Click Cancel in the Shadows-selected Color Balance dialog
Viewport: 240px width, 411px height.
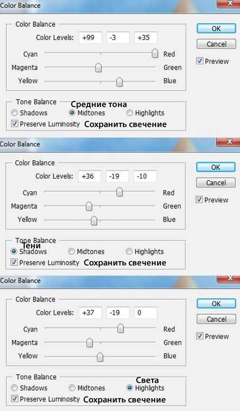click(x=216, y=183)
